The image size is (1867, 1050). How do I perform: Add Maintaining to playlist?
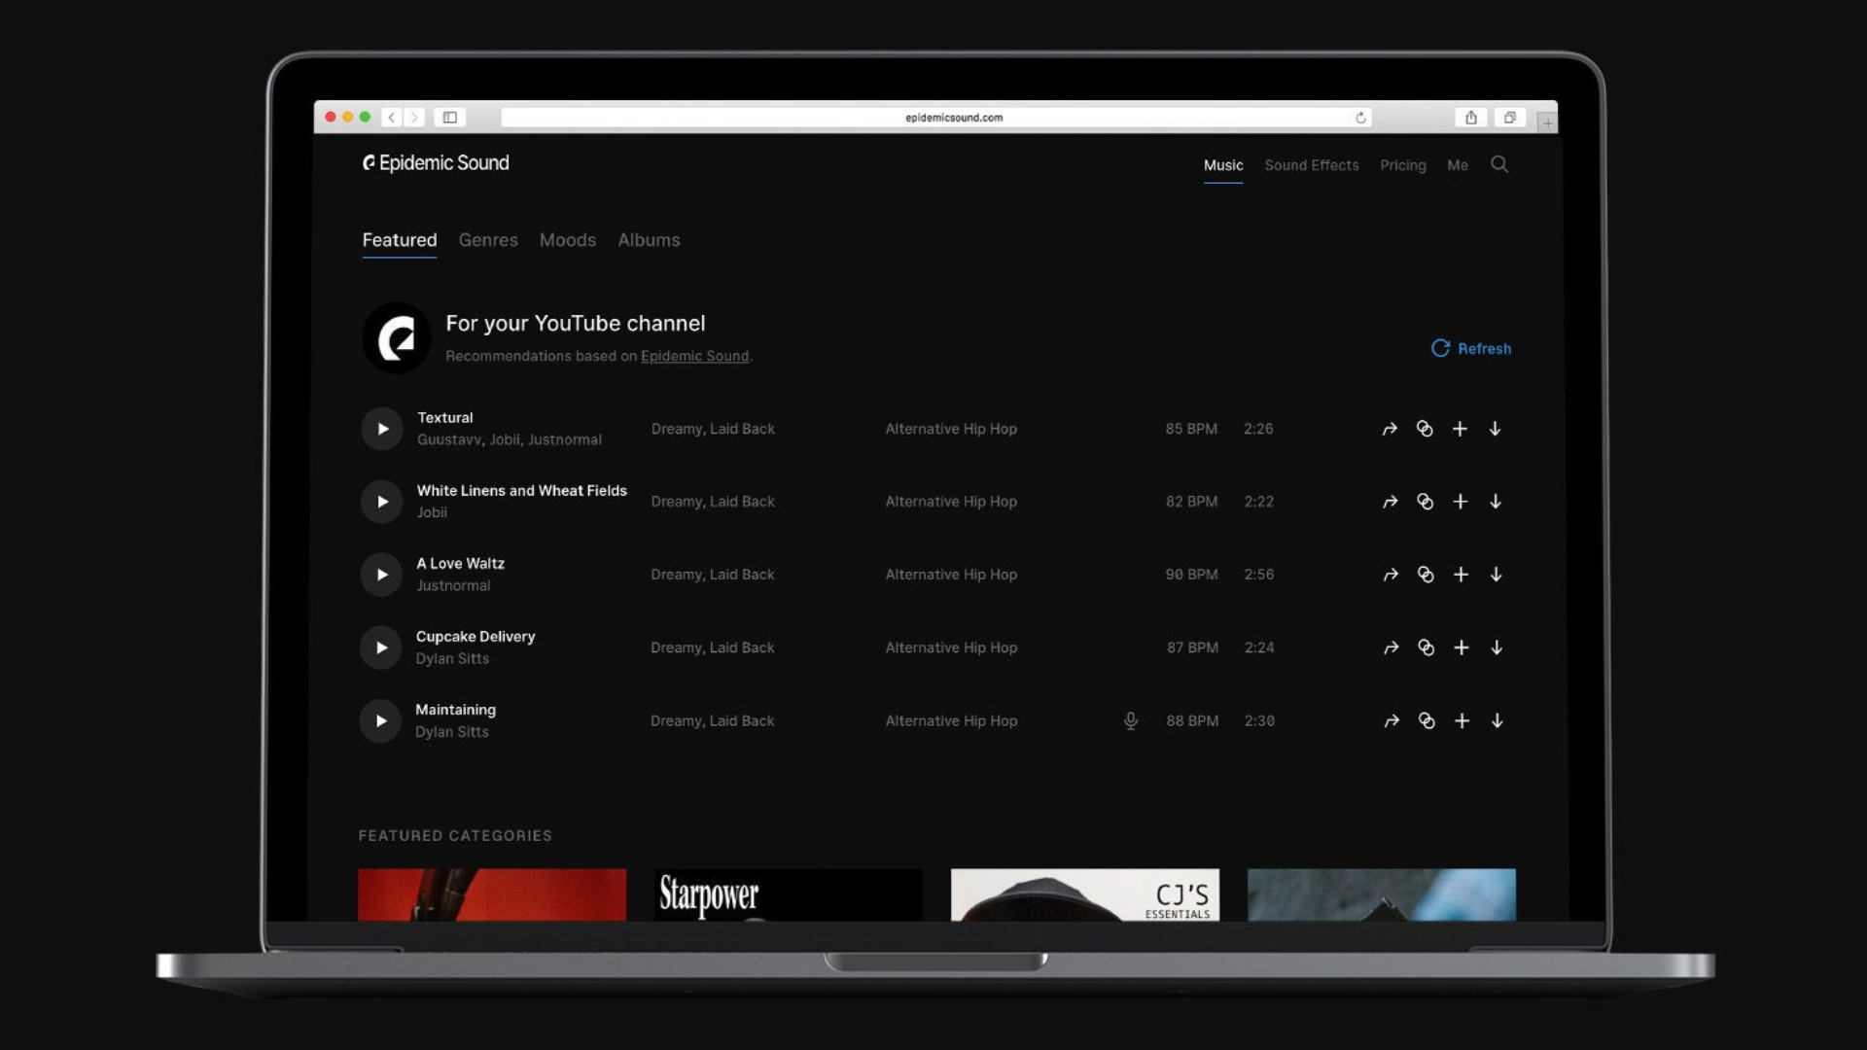1462,720
